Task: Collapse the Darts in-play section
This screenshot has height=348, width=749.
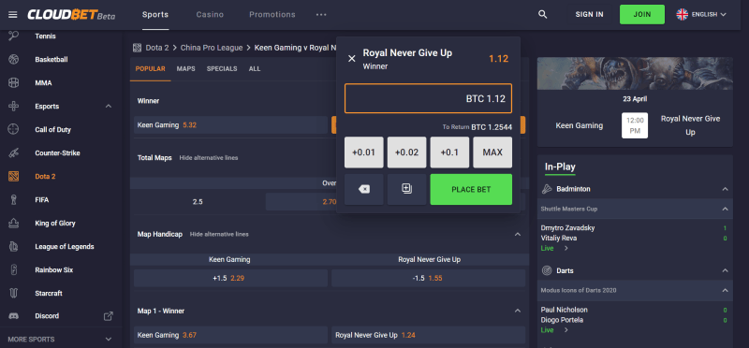Action: coord(725,270)
